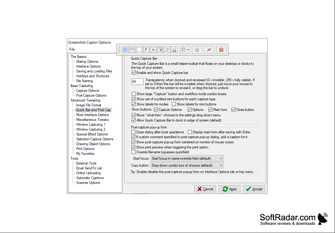This screenshot has height=233, width=335.
Task: Enable Display main form after saving
Action: tap(190, 132)
